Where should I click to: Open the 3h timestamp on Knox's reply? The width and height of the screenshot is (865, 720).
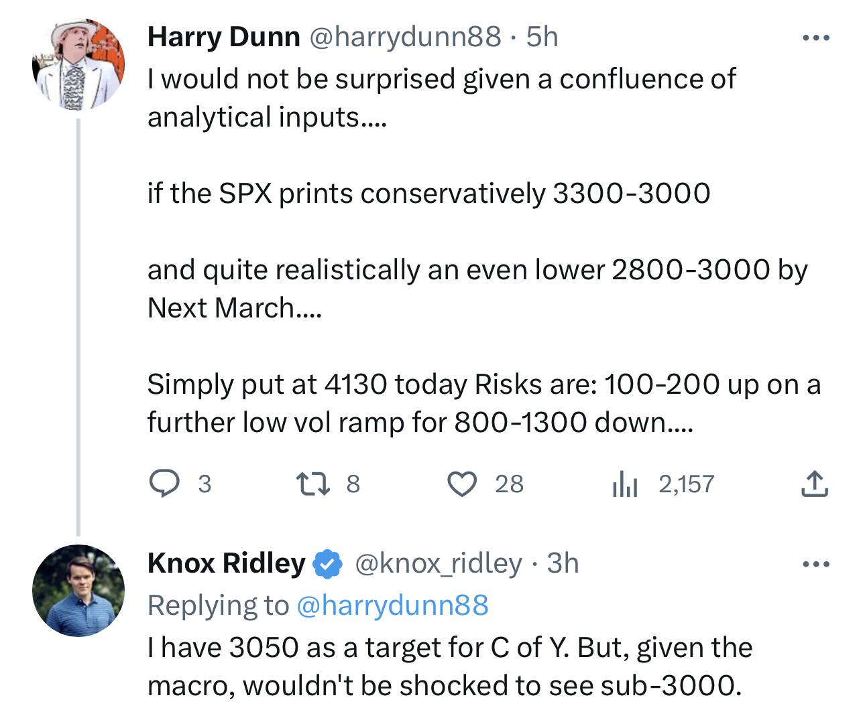point(563,563)
